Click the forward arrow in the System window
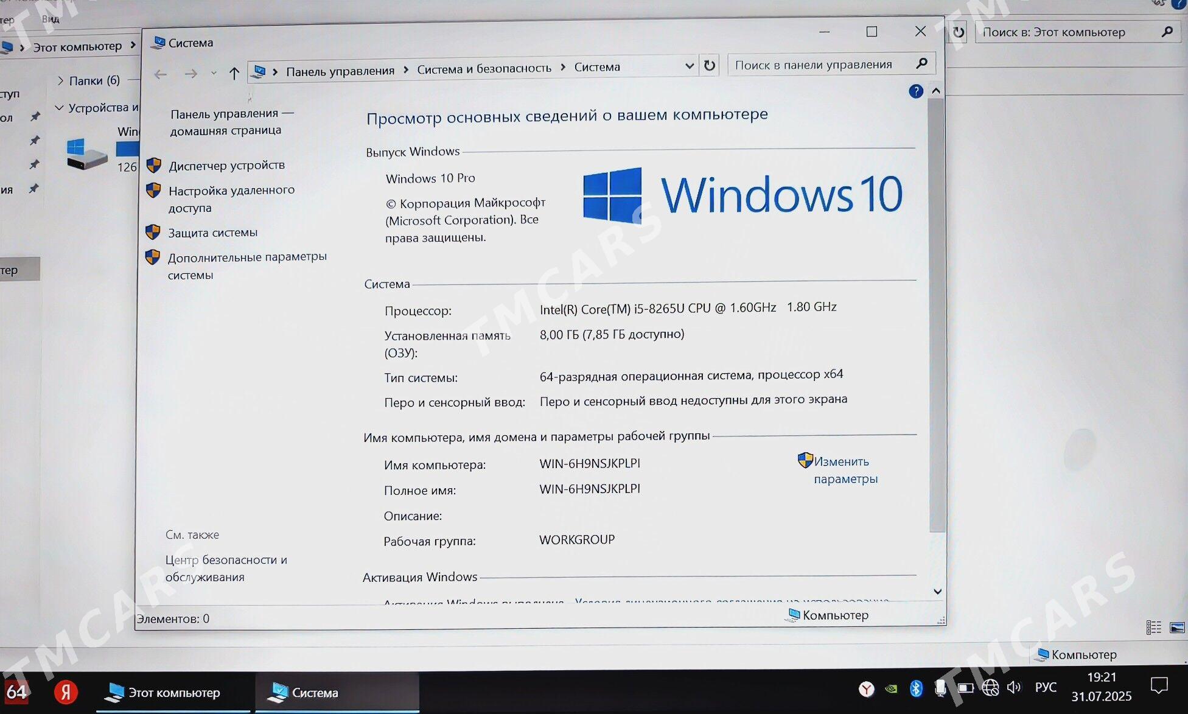Screen dimensions: 1188x714 (x=191, y=74)
